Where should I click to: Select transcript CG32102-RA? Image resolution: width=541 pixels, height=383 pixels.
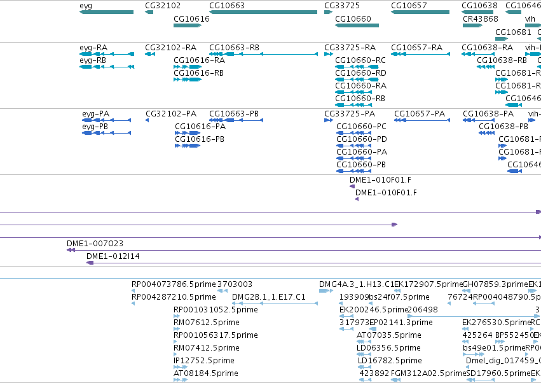170,48
